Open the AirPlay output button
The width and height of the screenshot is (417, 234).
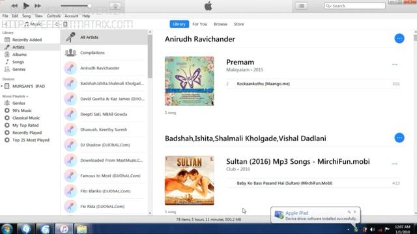click(x=115, y=6)
